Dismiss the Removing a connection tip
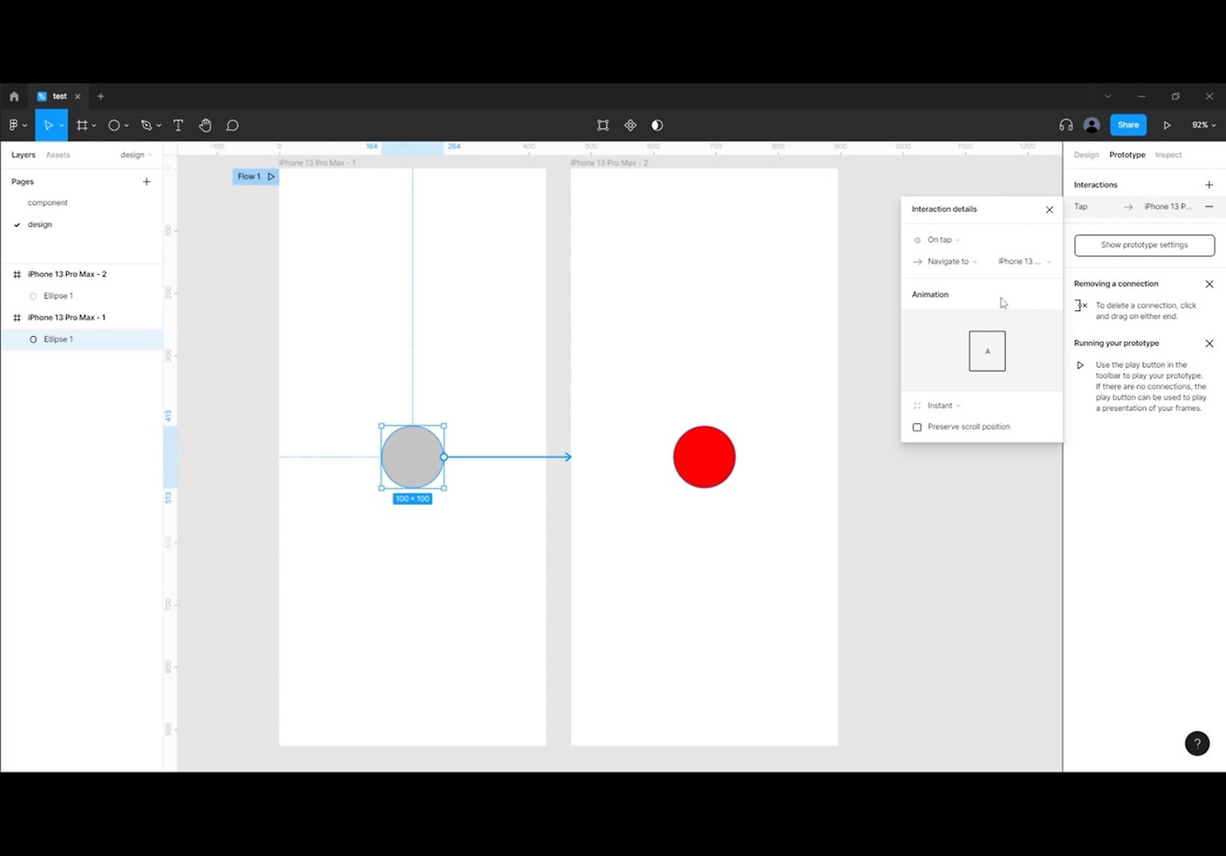 pyautogui.click(x=1209, y=284)
